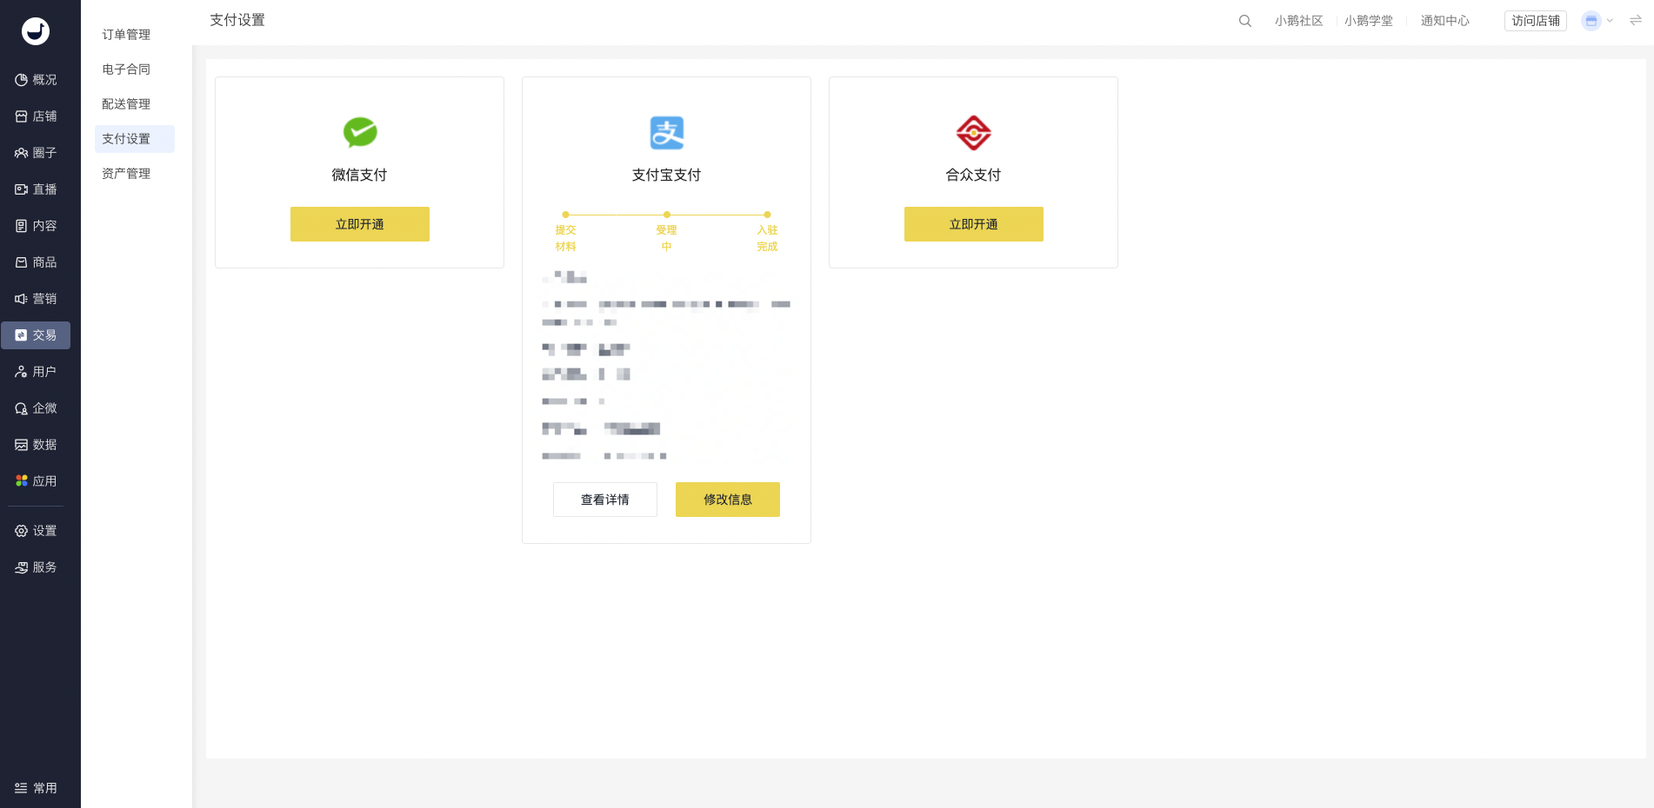Click the 合众支付 logo icon
Screen dimensions: 1654x808
click(x=974, y=133)
